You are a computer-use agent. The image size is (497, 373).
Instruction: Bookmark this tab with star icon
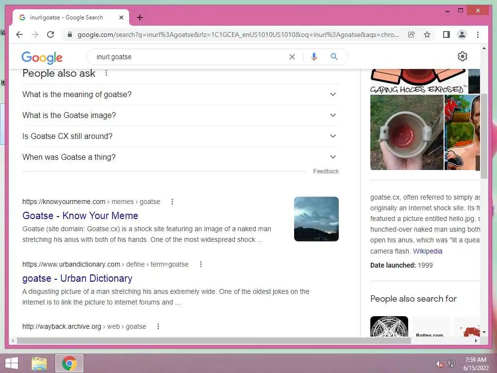pyautogui.click(x=427, y=34)
